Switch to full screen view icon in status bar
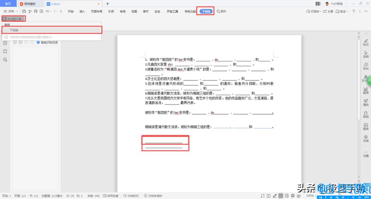This screenshot has width=371, height=199. [x=263, y=196]
